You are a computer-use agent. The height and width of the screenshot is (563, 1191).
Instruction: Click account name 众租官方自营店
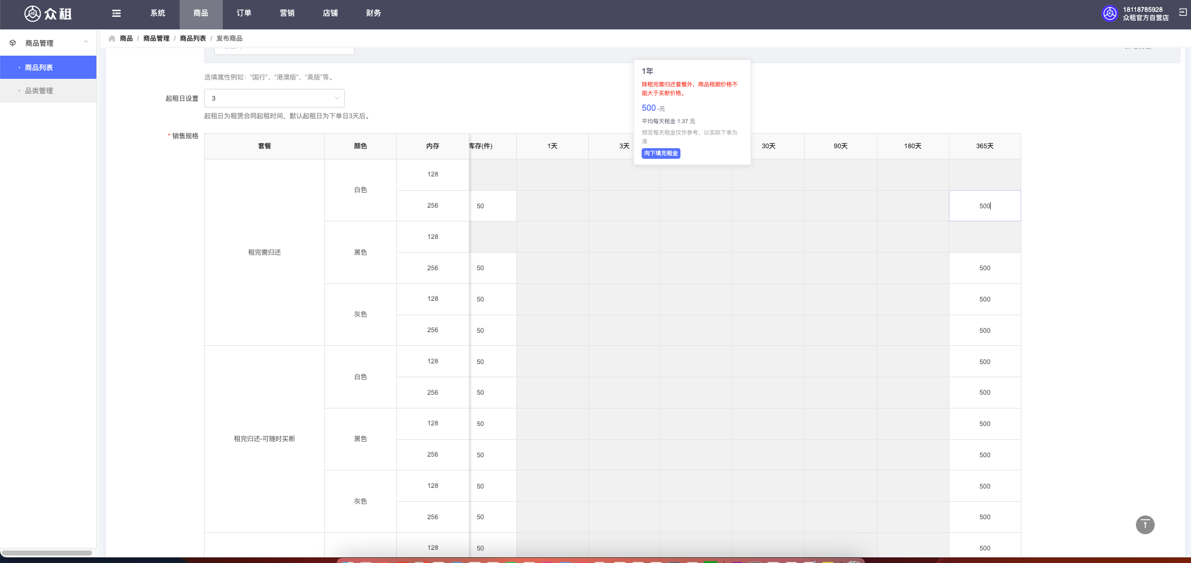click(x=1145, y=18)
